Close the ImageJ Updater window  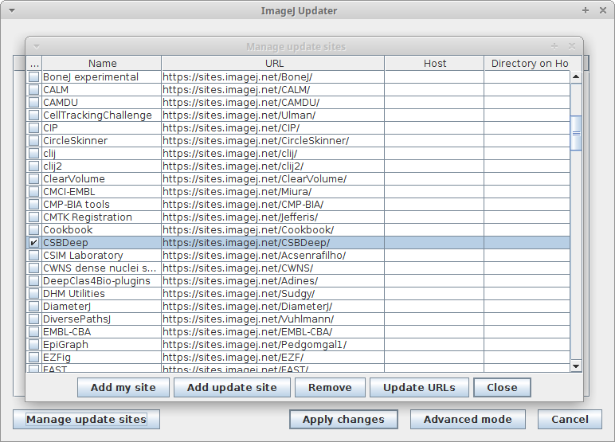point(603,10)
